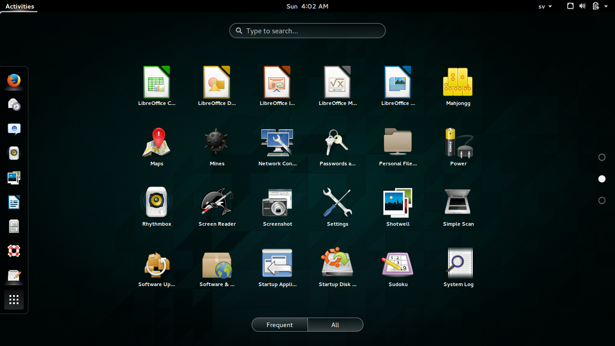Image resolution: width=615 pixels, height=346 pixels.
Task: Toggle the Show Applications grid button
Action: tap(14, 300)
